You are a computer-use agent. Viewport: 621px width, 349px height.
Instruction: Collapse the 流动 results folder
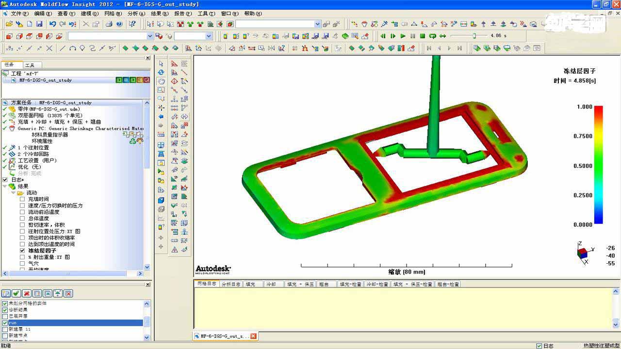(x=13, y=193)
